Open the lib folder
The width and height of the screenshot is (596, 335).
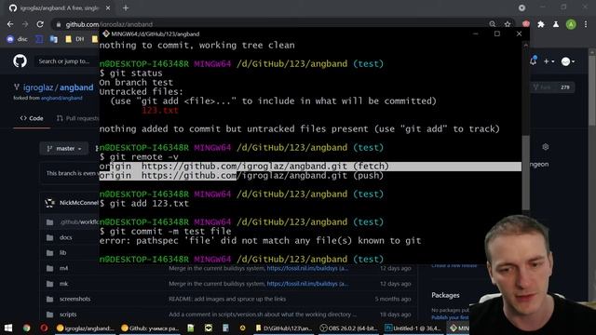(62, 252)
